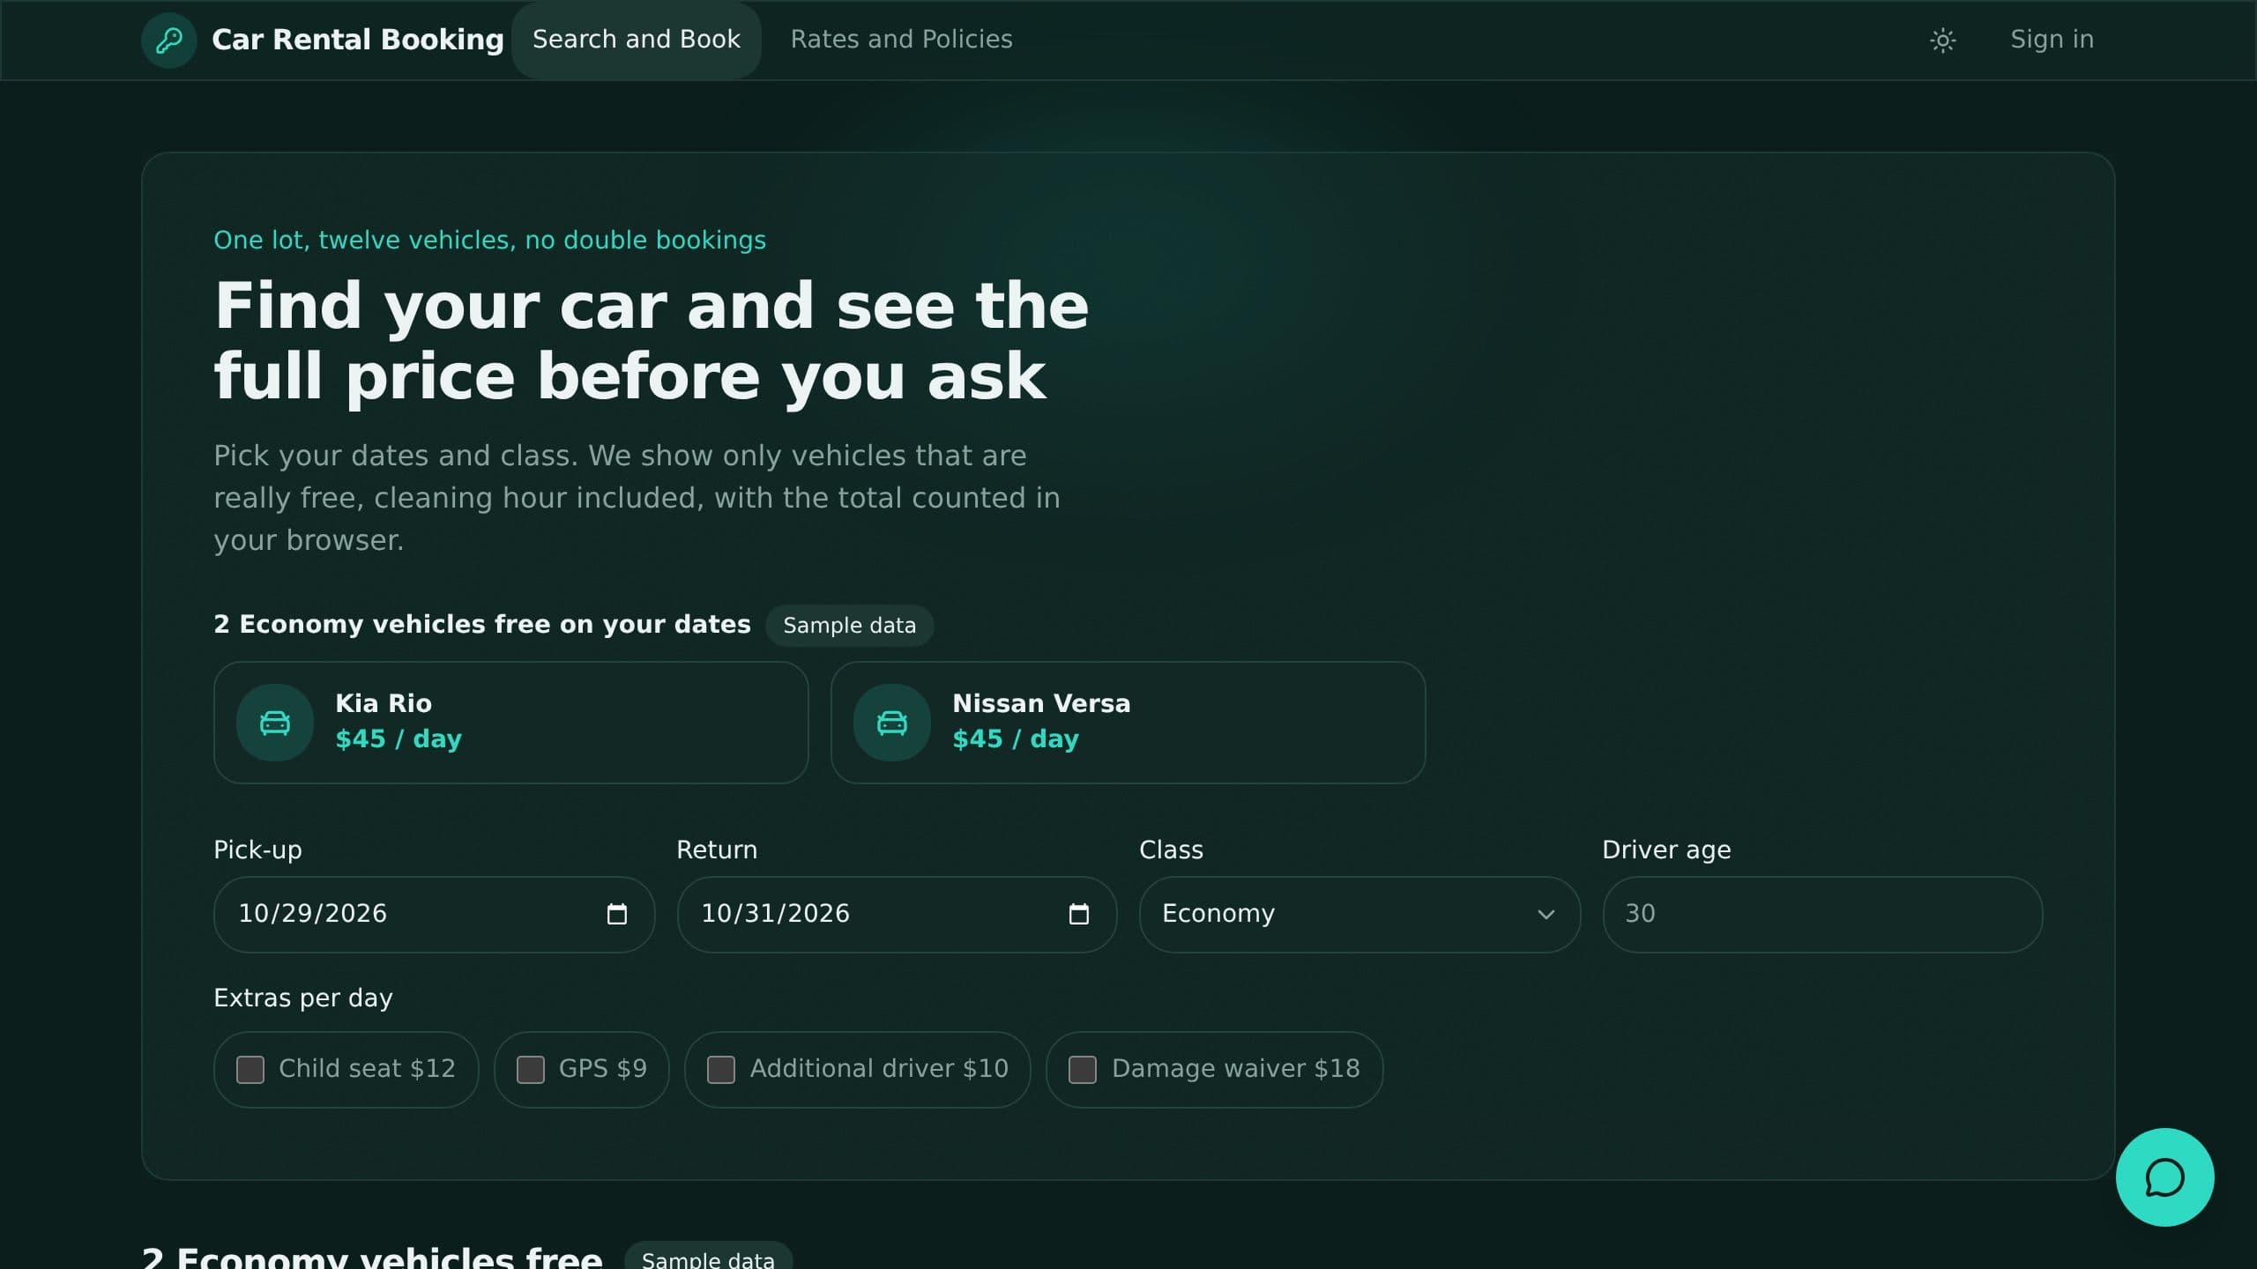Select the Nissan Versa vehicle card

pyautogui.click(x=1128, y=723)
